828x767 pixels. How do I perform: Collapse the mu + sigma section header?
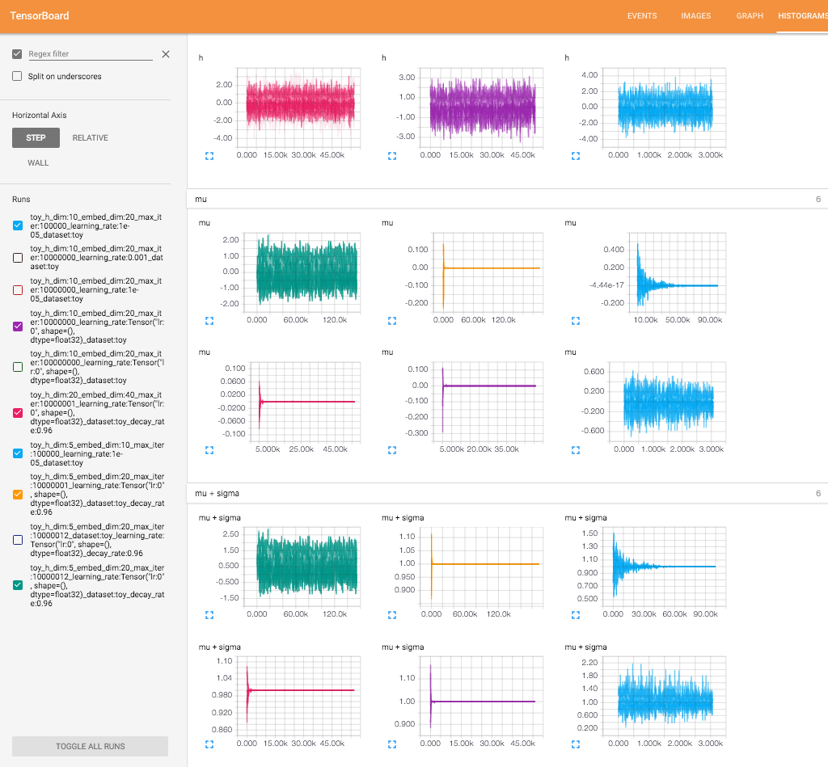click(x=507, y=493)
